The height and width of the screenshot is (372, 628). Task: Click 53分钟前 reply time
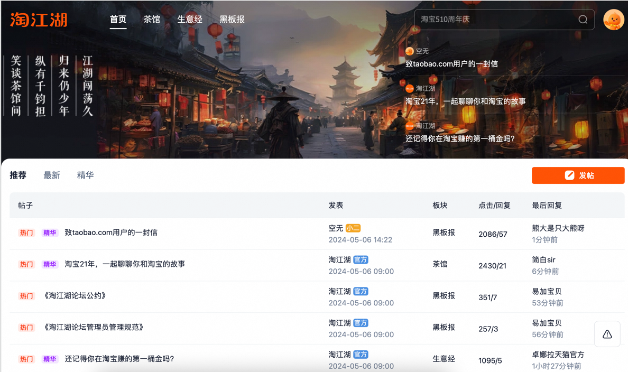coord(548,303)
